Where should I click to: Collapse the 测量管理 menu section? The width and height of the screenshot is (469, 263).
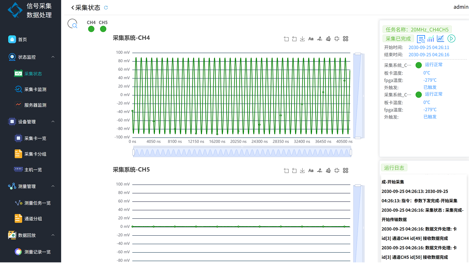click(53, 186)
